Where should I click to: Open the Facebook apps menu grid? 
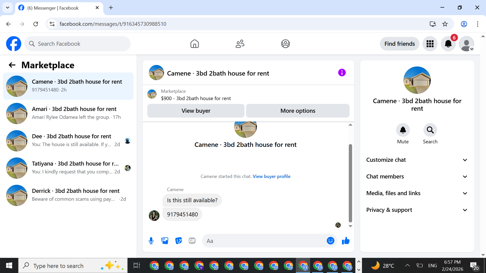pyautogui.click(x=430, y=44)
